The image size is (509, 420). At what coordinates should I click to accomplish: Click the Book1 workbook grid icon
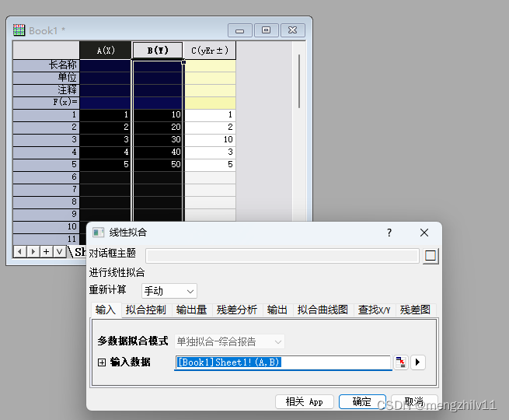[x=19, y=30]
